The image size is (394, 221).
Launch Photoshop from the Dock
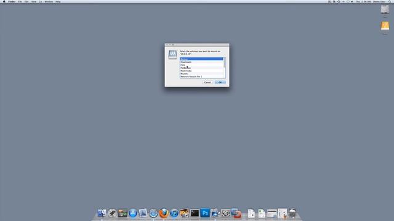[205, 213]
